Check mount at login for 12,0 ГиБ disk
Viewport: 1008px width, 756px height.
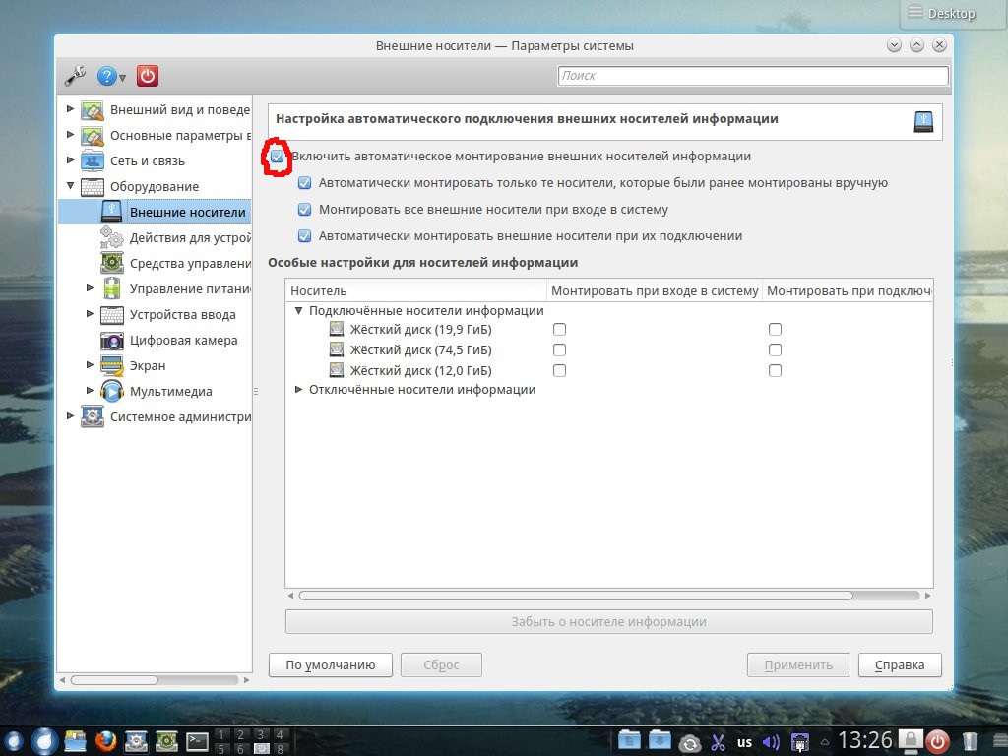(x=559, y=370)
